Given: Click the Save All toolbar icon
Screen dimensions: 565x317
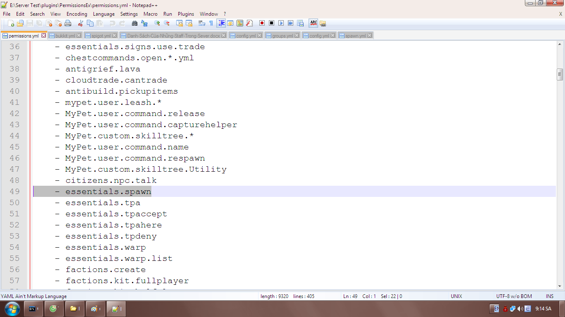Looking at the screenshot, I should [x=39, y=23].
